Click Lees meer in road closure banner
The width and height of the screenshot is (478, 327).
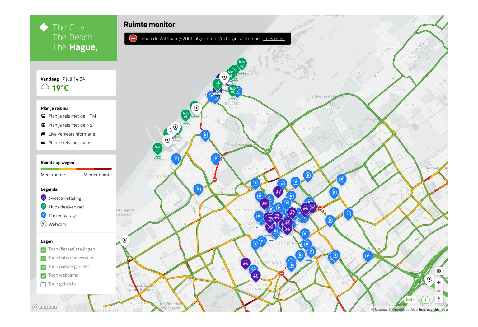(274, 39)
